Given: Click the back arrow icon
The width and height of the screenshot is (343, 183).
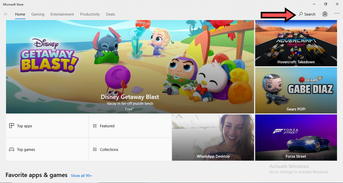Looking at the screenshot, I should pyautogui.click(x=6, y=14).
